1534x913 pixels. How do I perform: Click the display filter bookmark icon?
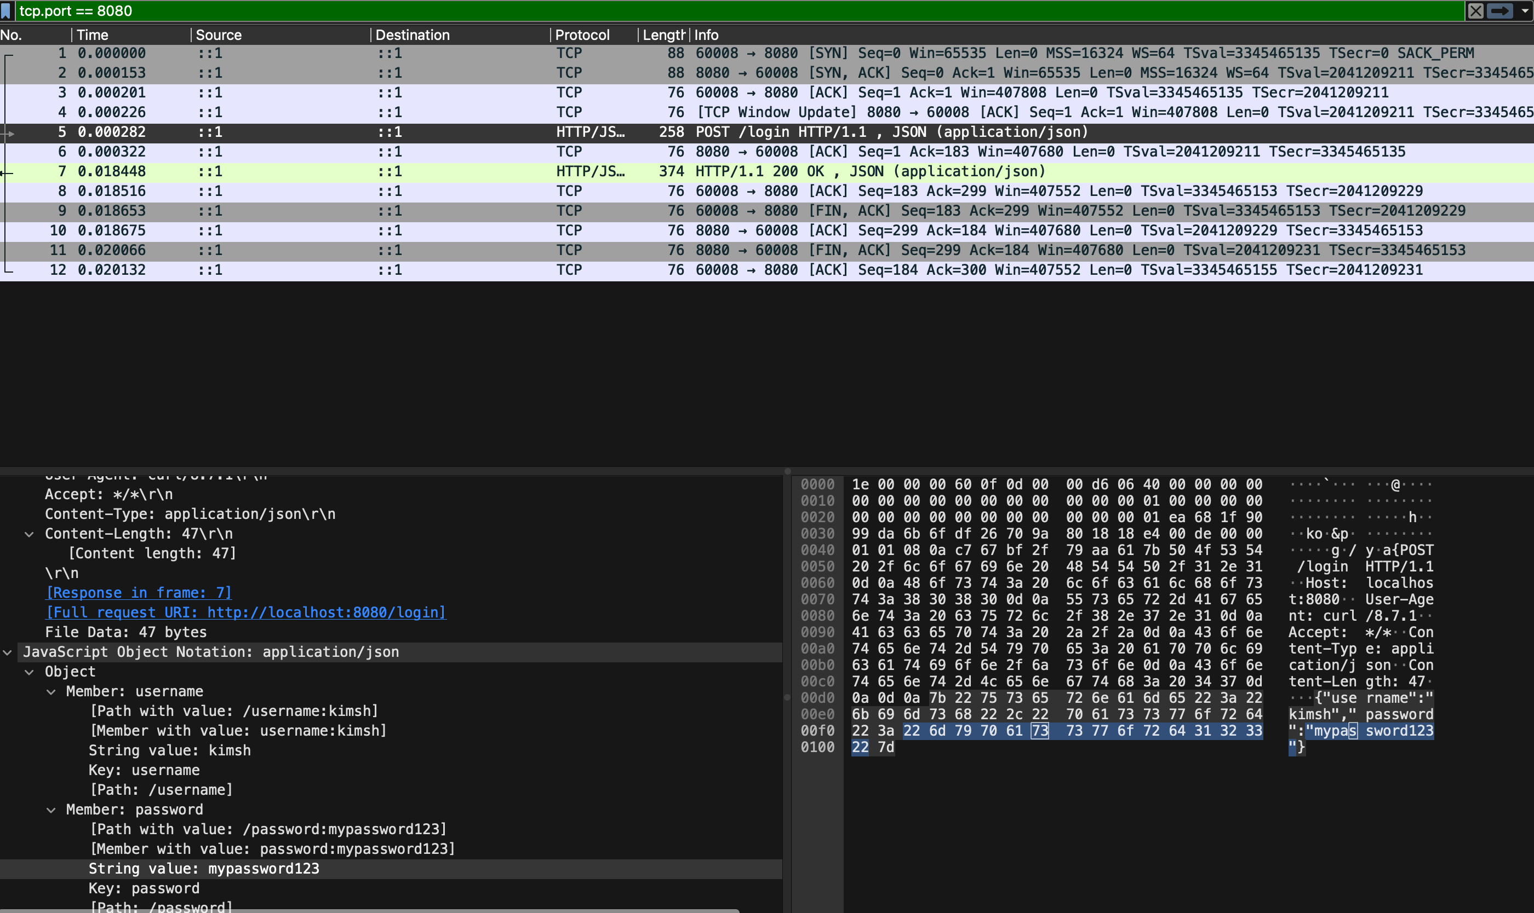tap(6, 10)
